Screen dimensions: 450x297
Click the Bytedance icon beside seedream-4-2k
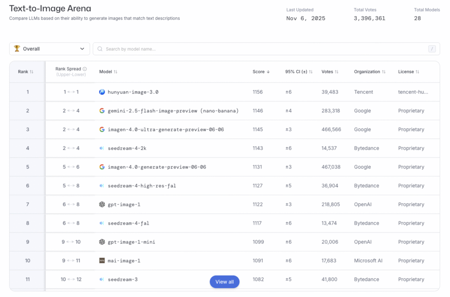(102, 148)
